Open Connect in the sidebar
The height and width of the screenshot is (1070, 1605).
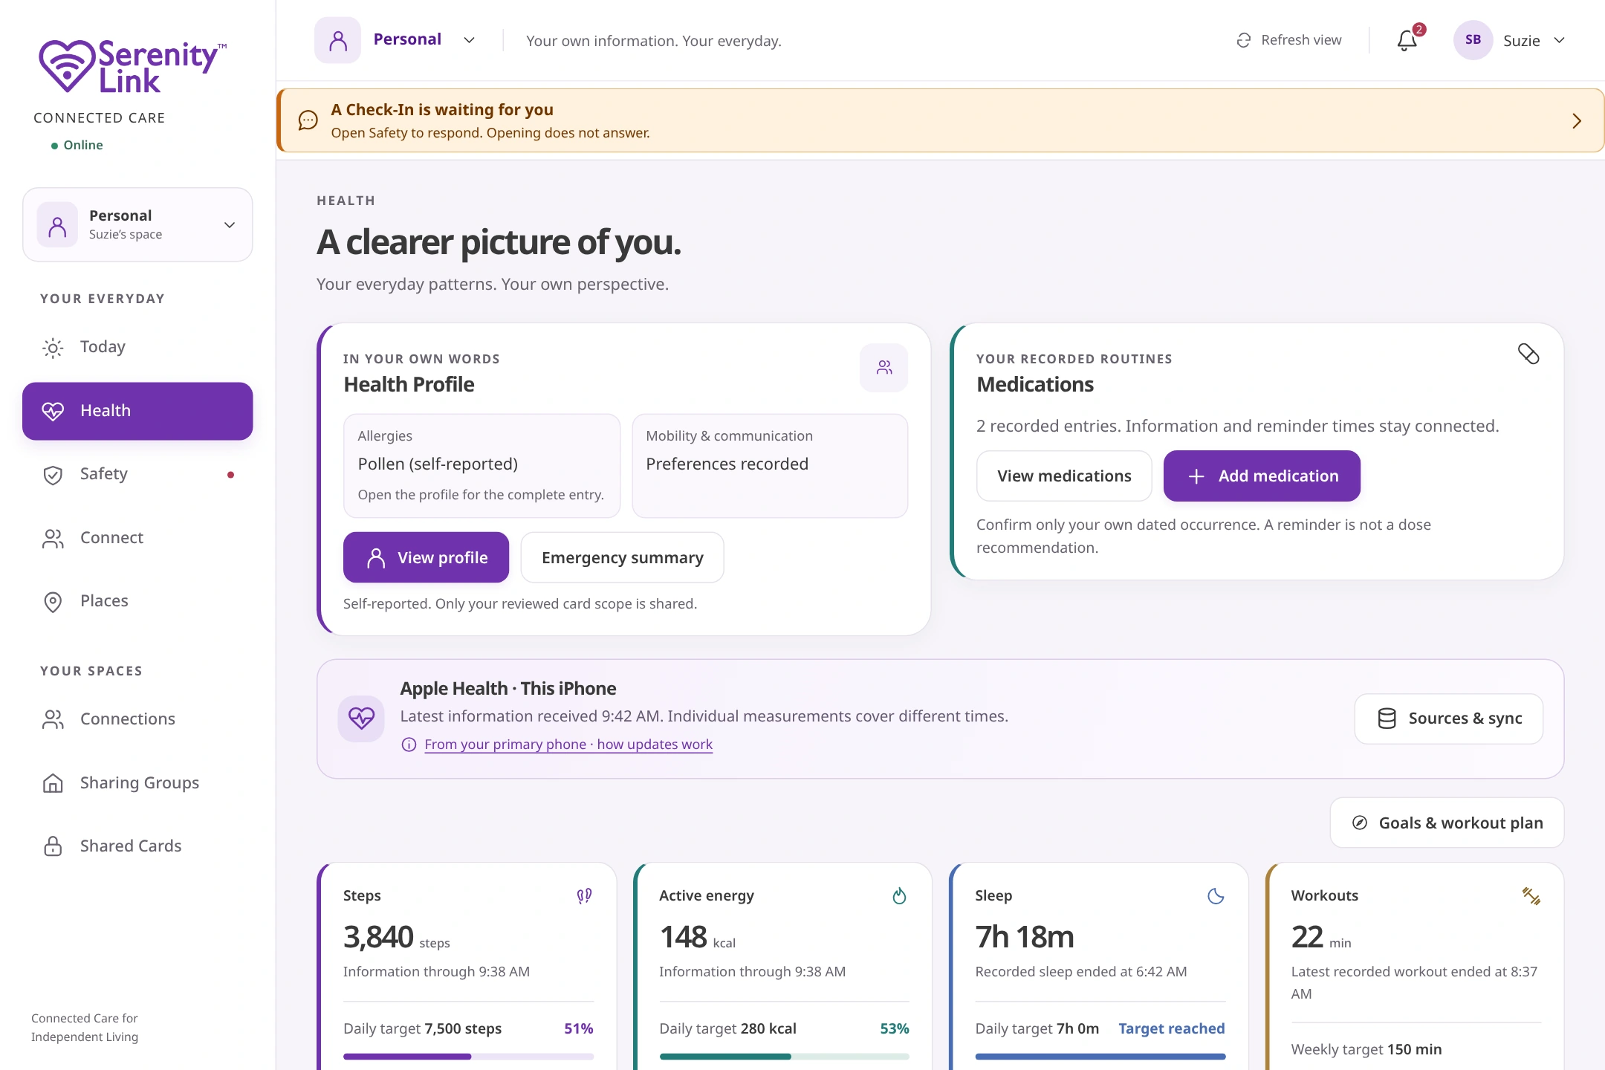(137, 538)
